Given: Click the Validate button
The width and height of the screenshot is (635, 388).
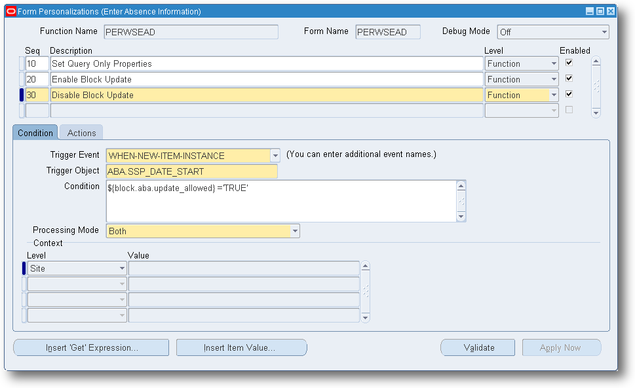Looking at the screenshot, I should pyautogui.click(x=478, y=347).
